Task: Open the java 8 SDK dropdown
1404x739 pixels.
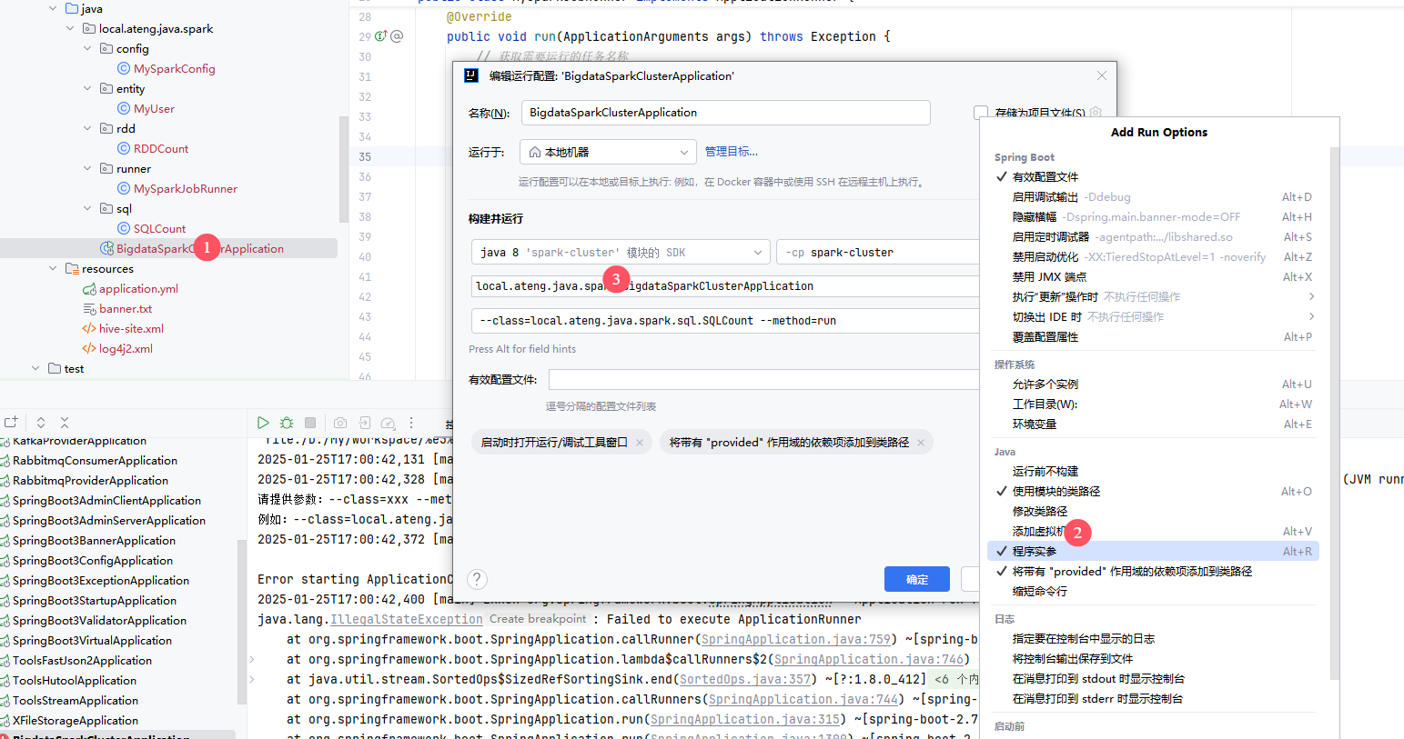Action: 620,253
